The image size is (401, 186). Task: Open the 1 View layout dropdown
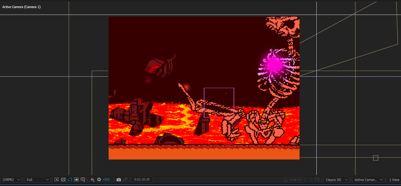click(394, 180)
